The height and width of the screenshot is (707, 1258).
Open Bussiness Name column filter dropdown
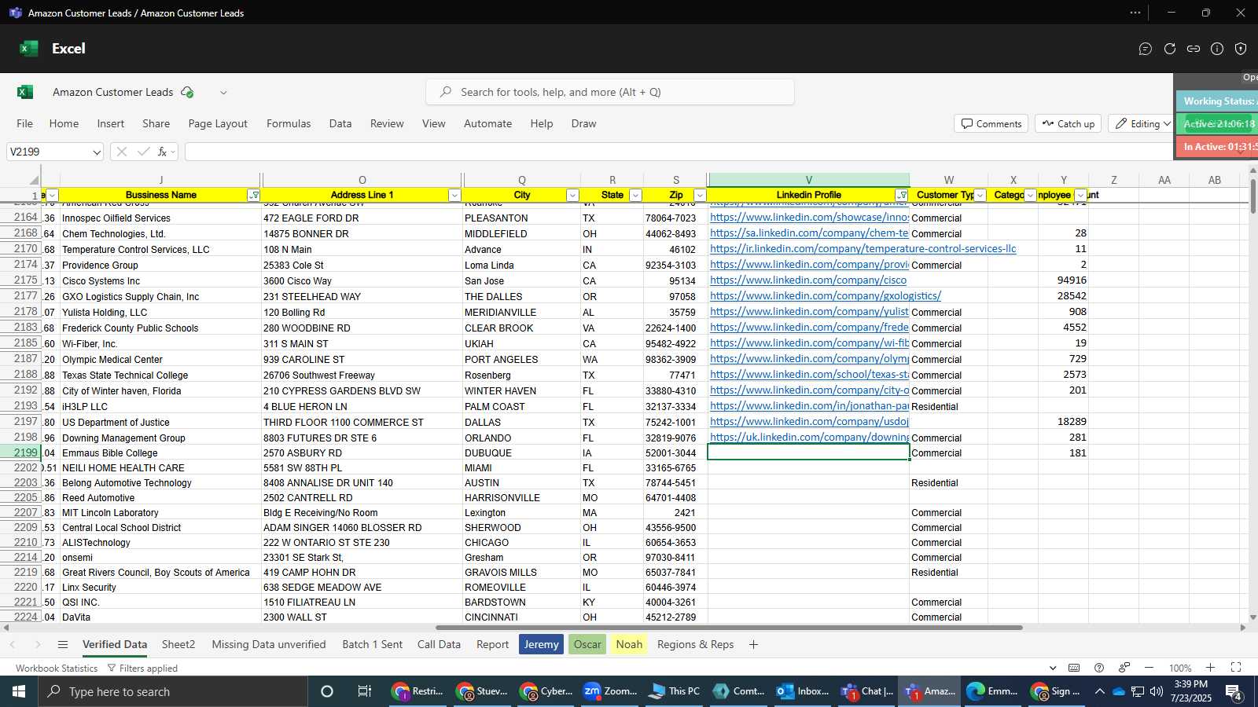pyautogui.click(x=254, y=196)
